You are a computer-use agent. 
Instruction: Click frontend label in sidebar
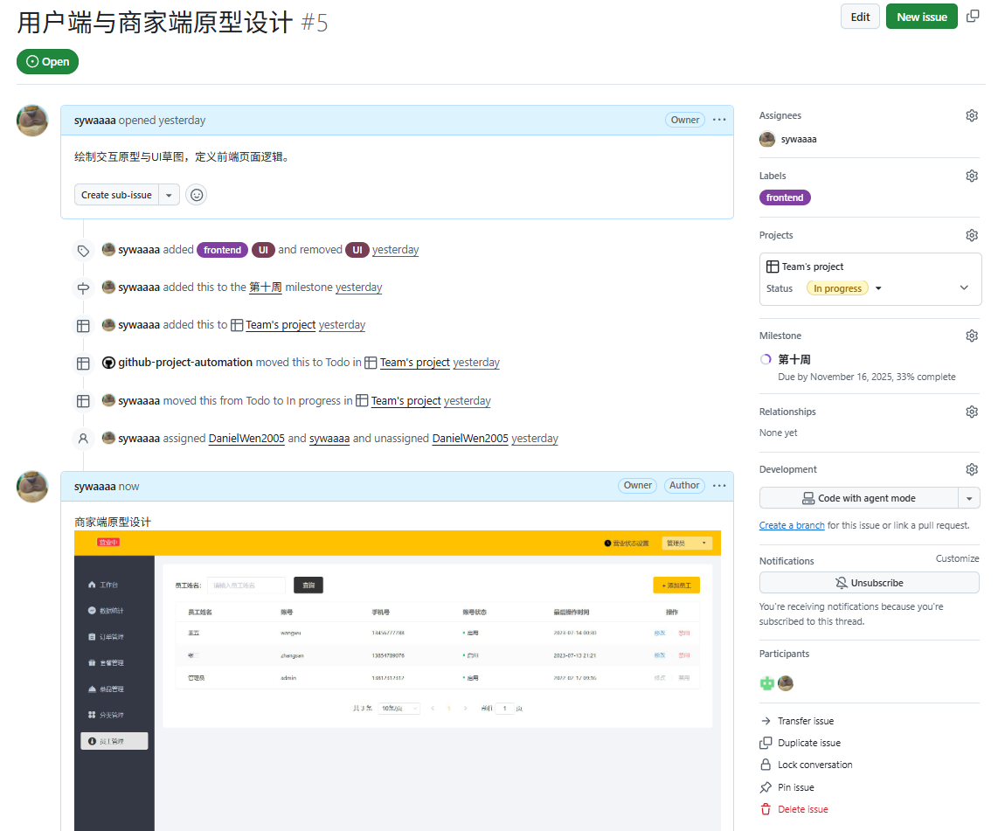pyautogui.click(x=784, y=197)
